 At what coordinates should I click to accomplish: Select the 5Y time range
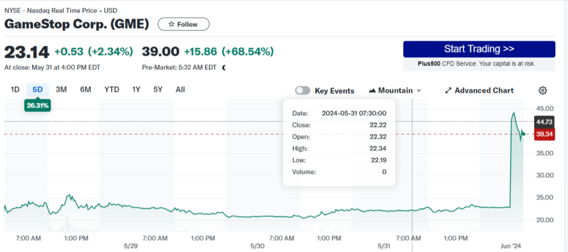[x=158, y=90]
